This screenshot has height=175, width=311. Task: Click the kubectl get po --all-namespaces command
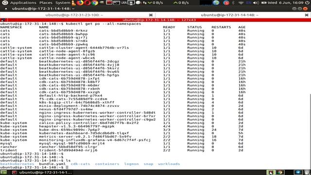click(x=104, y=24)
